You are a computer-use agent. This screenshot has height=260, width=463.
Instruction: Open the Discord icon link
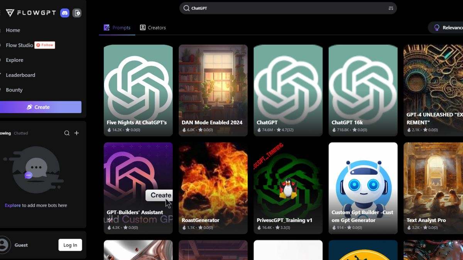click(x=64, y=13)
